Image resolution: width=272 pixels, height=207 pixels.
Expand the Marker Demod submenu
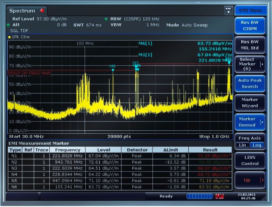point(250,122)
